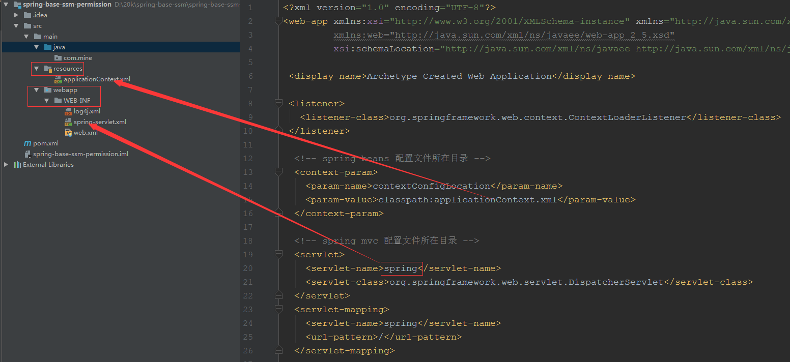The width and height of the screenshot is (790, 362).
Task: Click 'Archetype Created Web Application' display-name text
Action: pyautogui.click(x=459, y=76)
